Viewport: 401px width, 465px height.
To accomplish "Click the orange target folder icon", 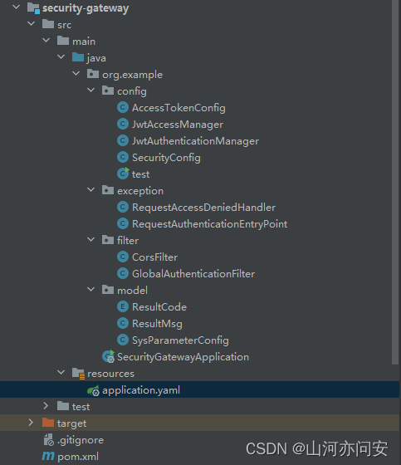I will [48, 423].
